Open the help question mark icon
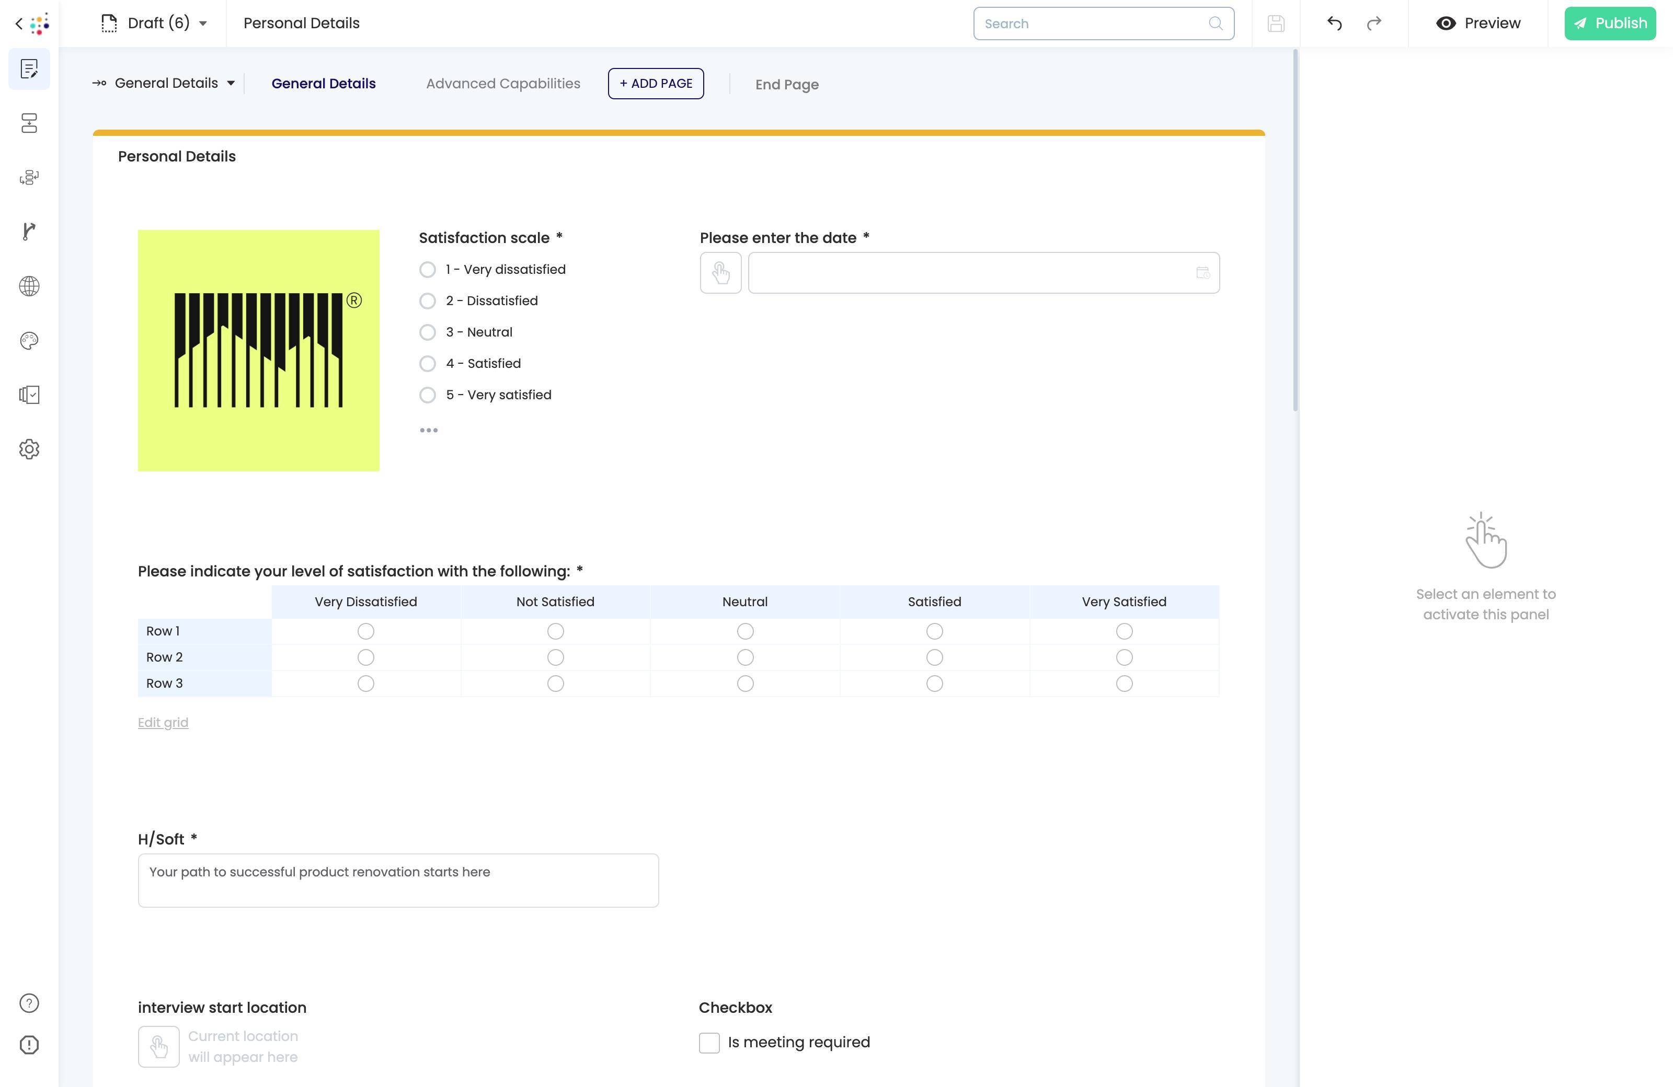This screenshot has width=1673, height=1087. pos(29,1003)
